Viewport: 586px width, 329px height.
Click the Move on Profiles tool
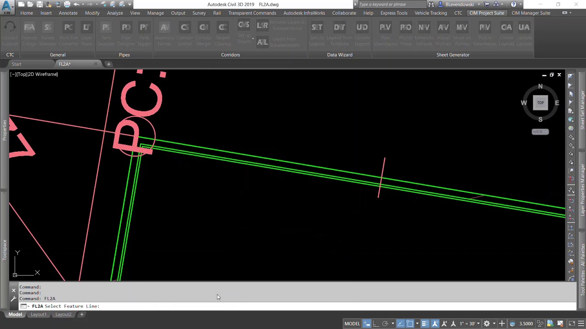(461, 34)
